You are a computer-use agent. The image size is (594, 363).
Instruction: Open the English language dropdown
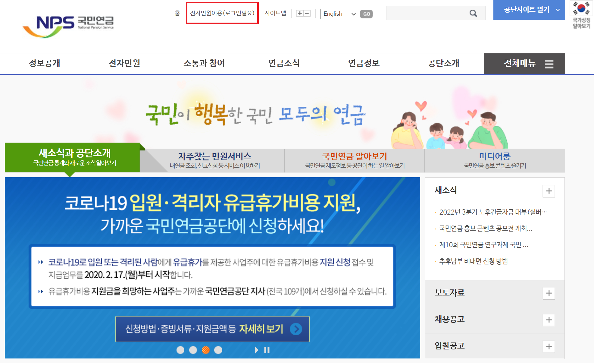[339, 14]
